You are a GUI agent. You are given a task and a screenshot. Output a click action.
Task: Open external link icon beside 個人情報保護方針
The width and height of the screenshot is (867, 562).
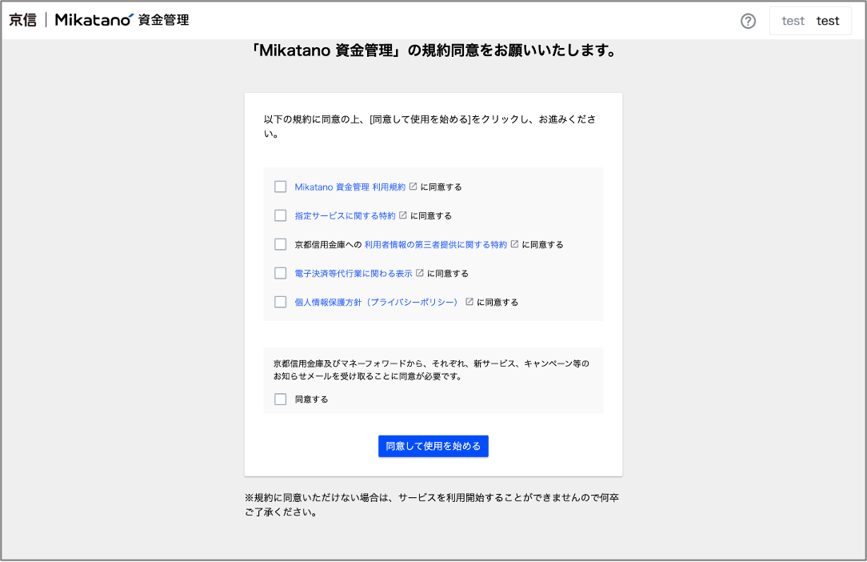469,302
